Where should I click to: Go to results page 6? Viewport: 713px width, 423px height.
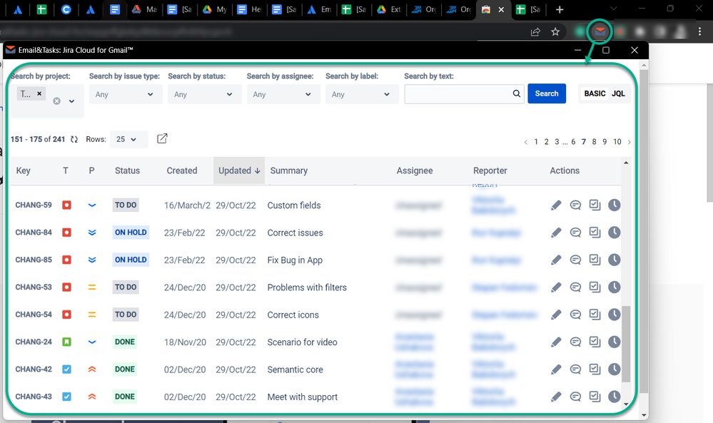click(573, 142)
